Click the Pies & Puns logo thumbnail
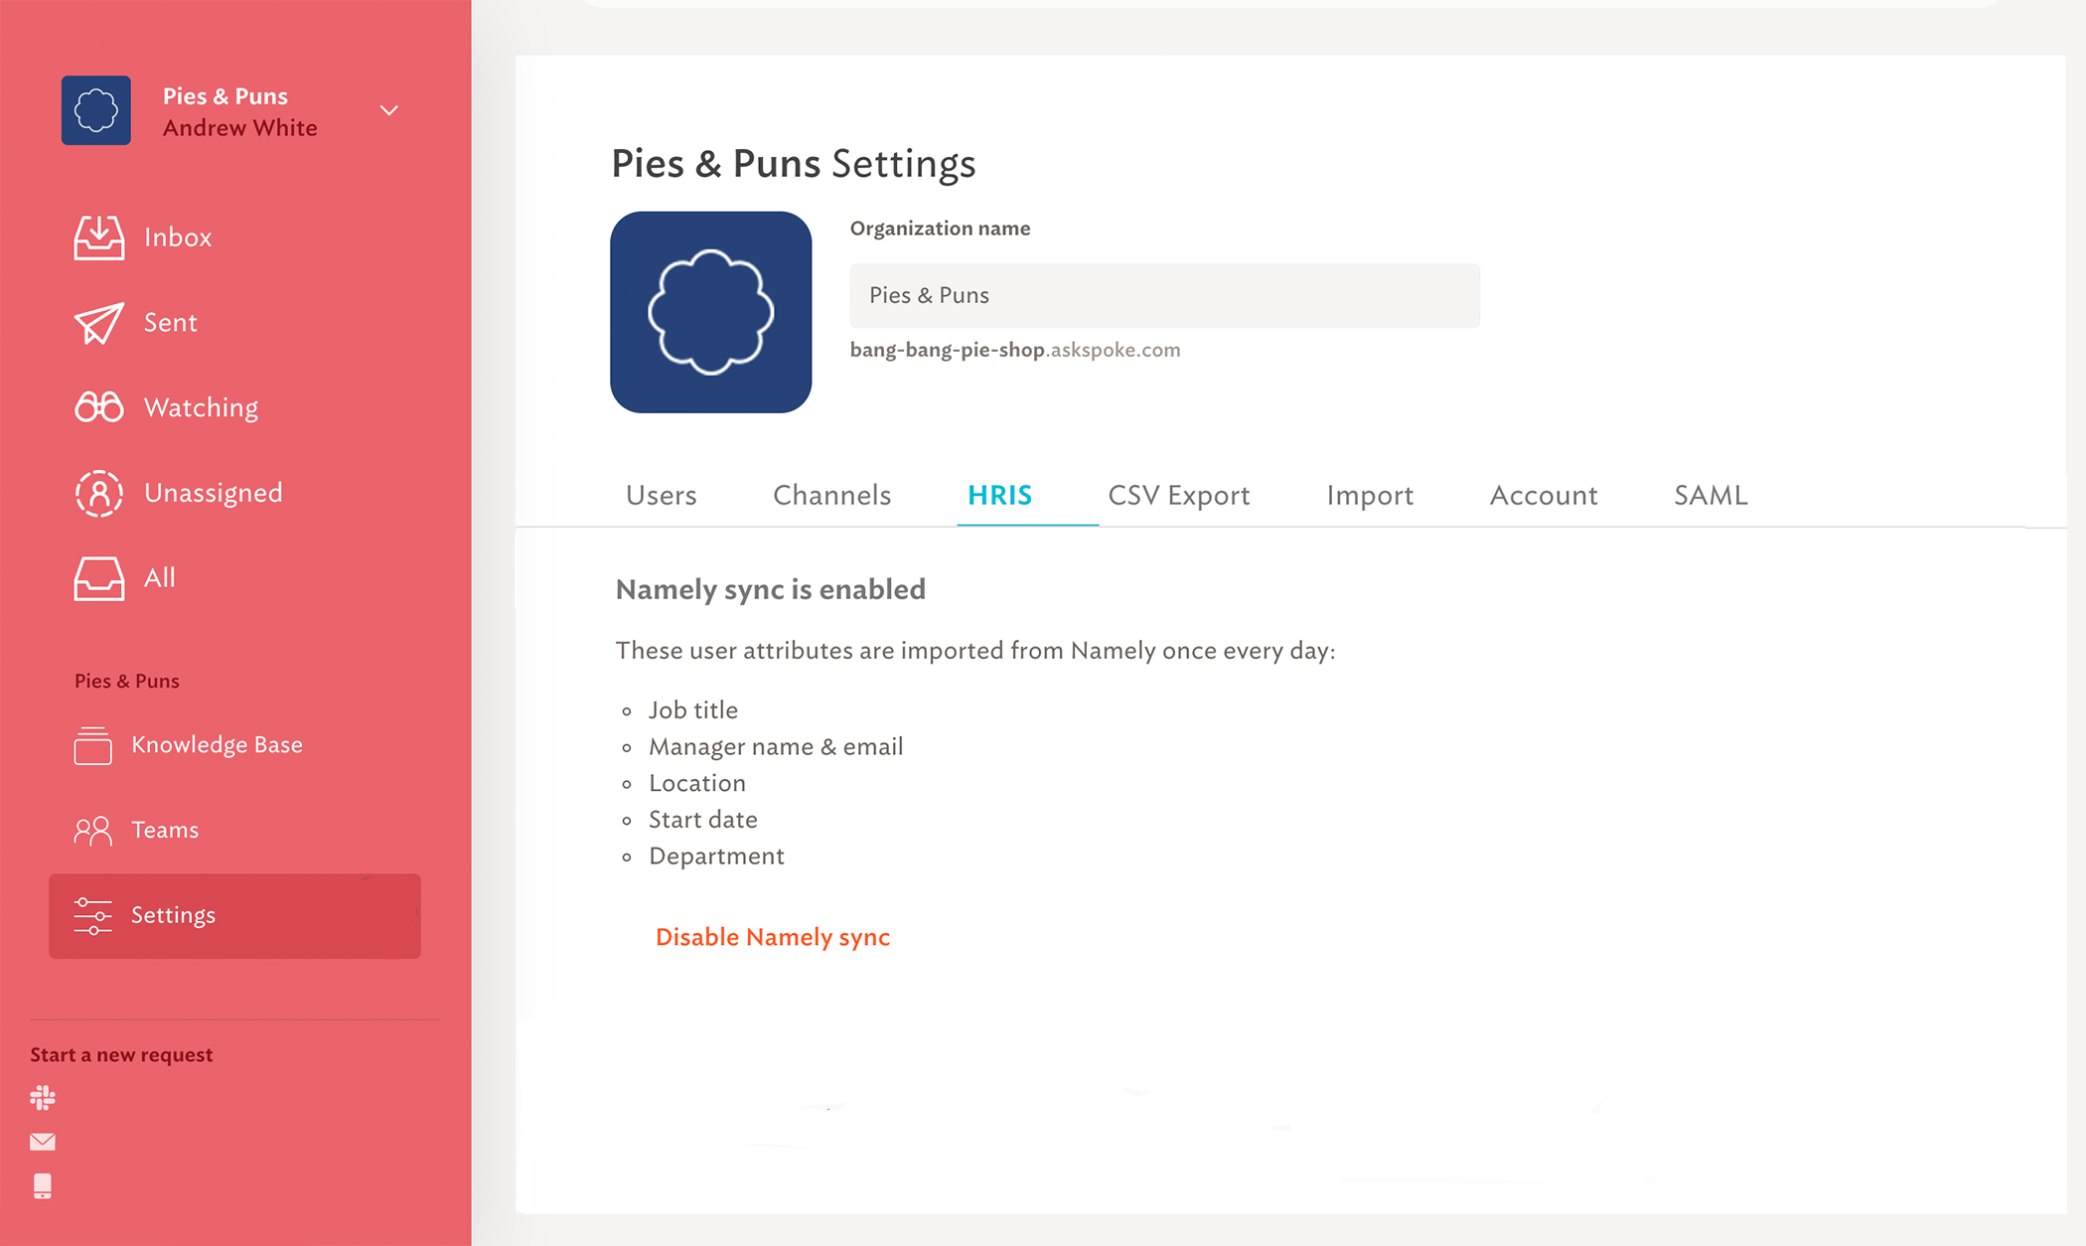 [x=711, y=312]
